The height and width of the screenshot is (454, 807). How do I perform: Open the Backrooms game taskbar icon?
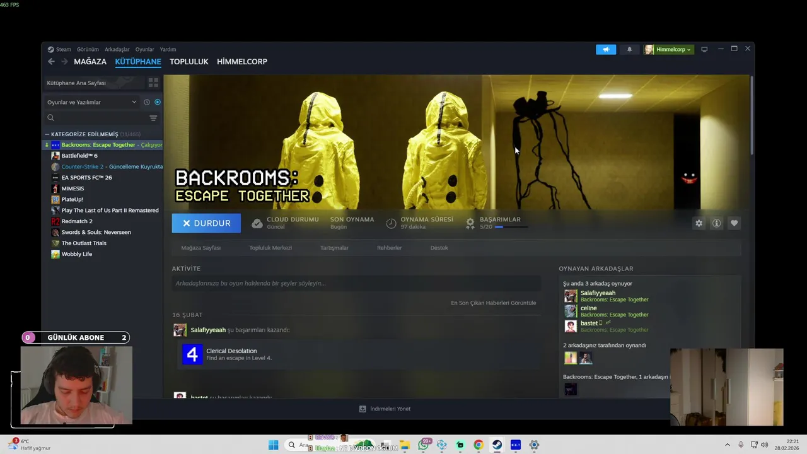(x=515, y=445)
